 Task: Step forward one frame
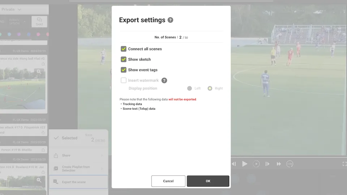click(x=267, y=164)
